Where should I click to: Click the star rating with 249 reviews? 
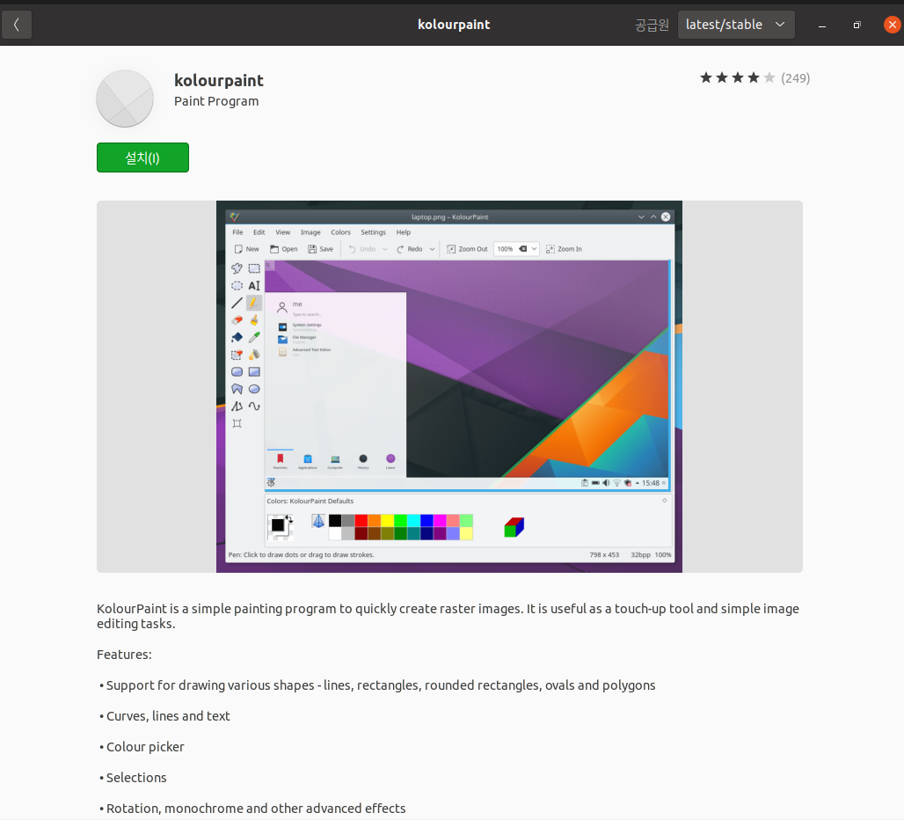pos(755,77)
